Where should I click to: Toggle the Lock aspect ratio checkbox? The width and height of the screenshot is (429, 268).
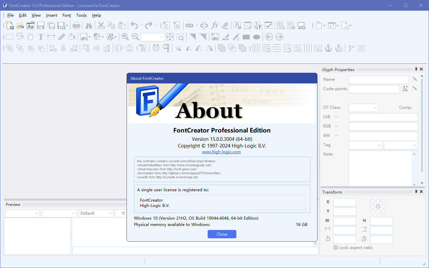336,247
